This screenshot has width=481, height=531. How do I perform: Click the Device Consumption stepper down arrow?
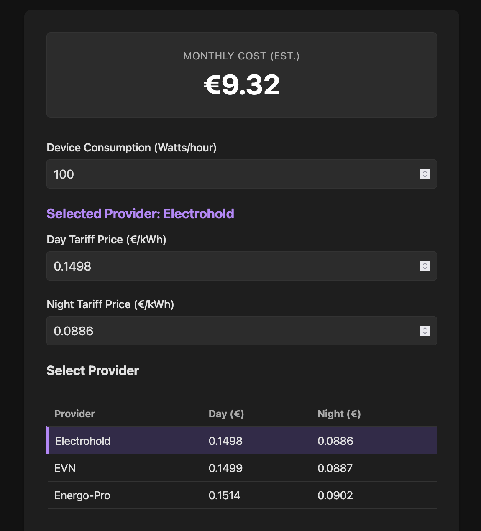click(425, 177)
